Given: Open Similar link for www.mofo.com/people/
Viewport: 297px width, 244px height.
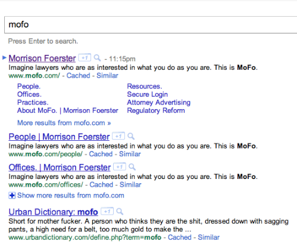Looking at the screenshot, I should pyautogui.click(x=130, y=154).
